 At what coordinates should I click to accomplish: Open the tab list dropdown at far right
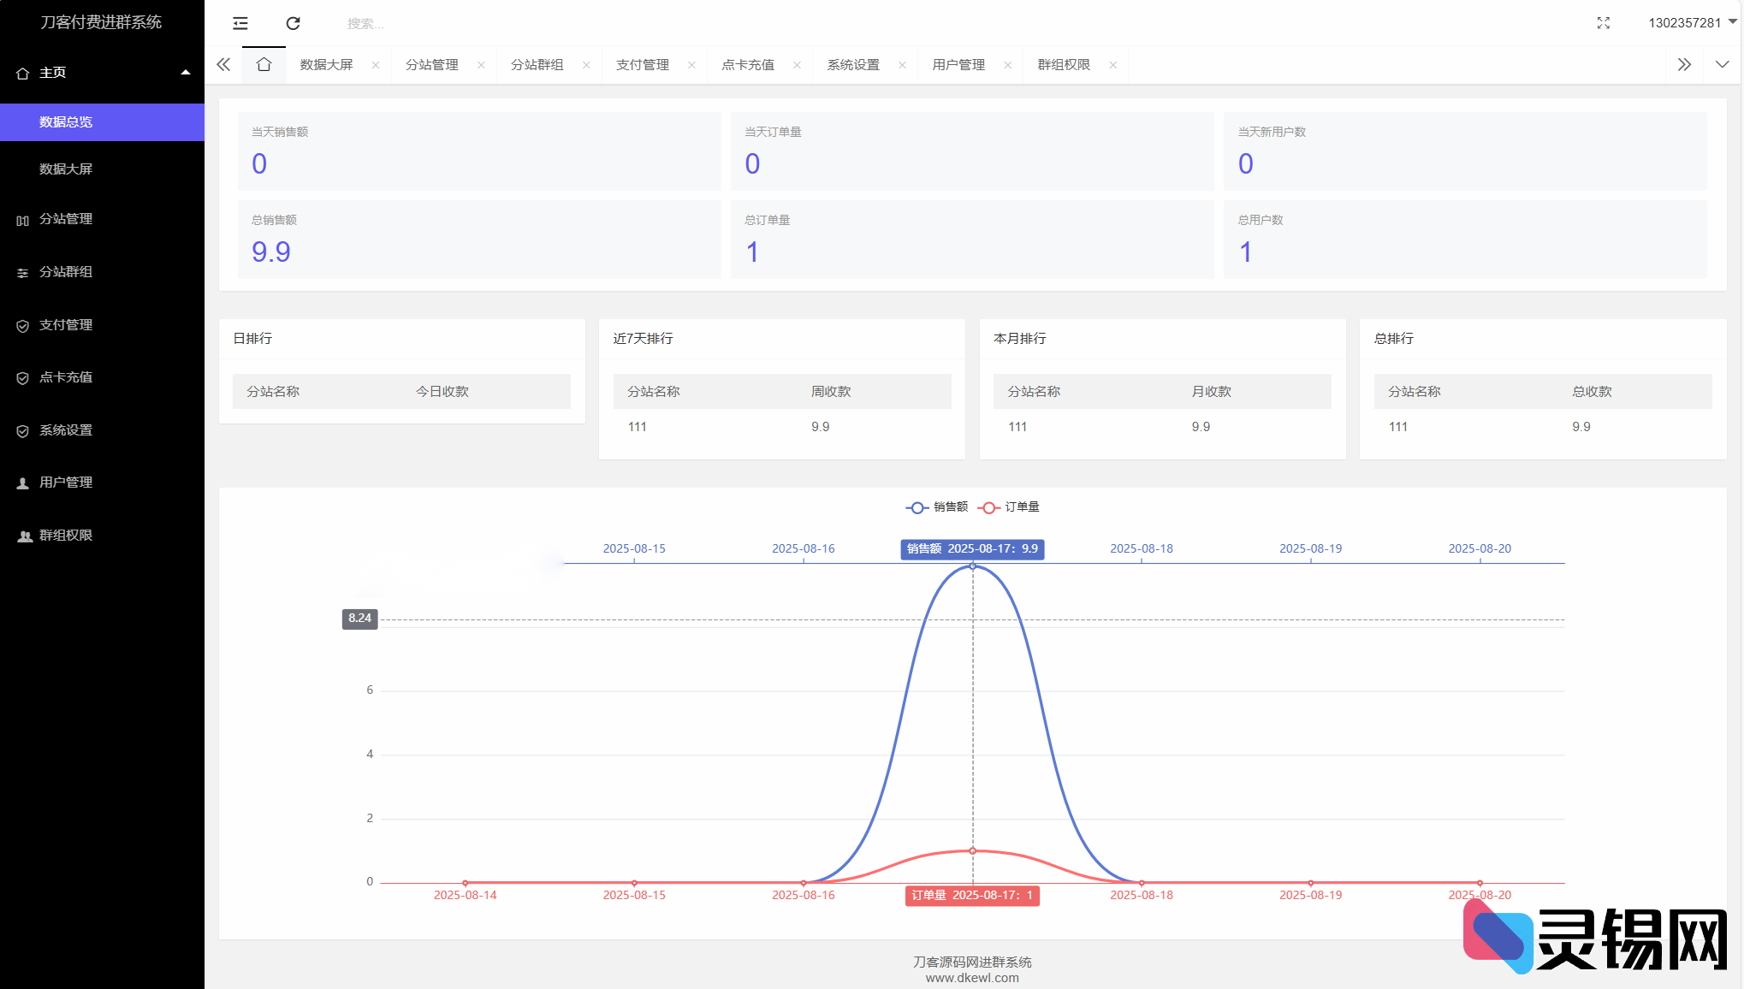1721,63
